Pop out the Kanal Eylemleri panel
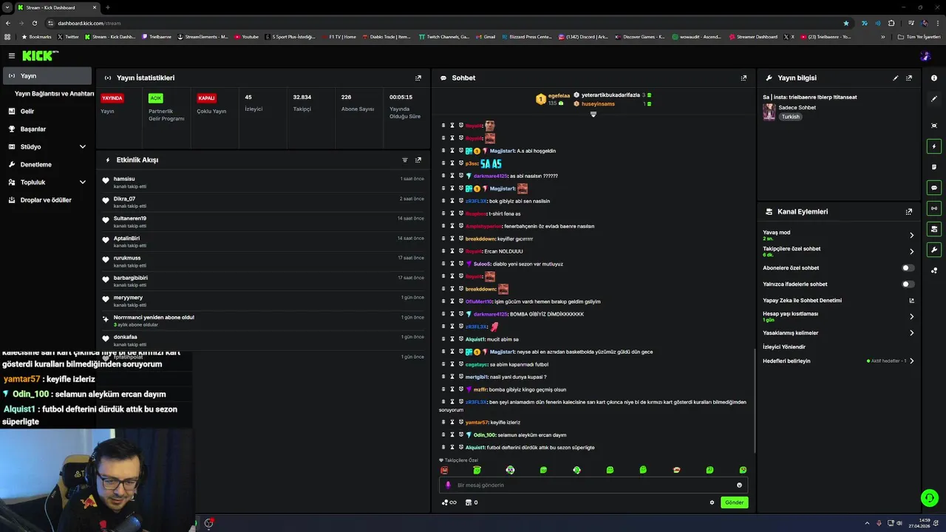 (909, 211)
